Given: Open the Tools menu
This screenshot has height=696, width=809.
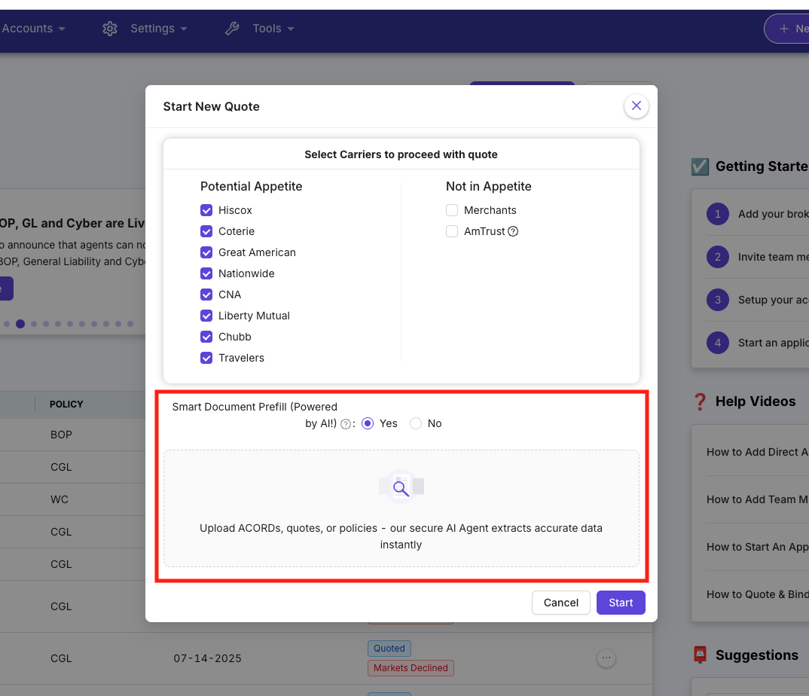Looking at the screenshot, I should click(x=266, y=29).
